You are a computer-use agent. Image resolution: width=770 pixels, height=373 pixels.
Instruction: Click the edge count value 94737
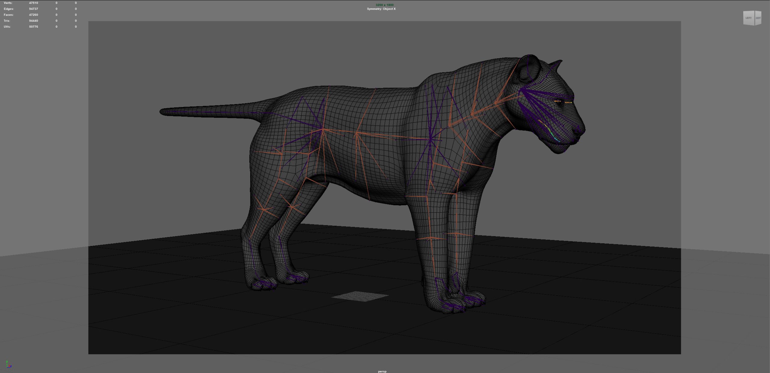(x=33, y=9)
